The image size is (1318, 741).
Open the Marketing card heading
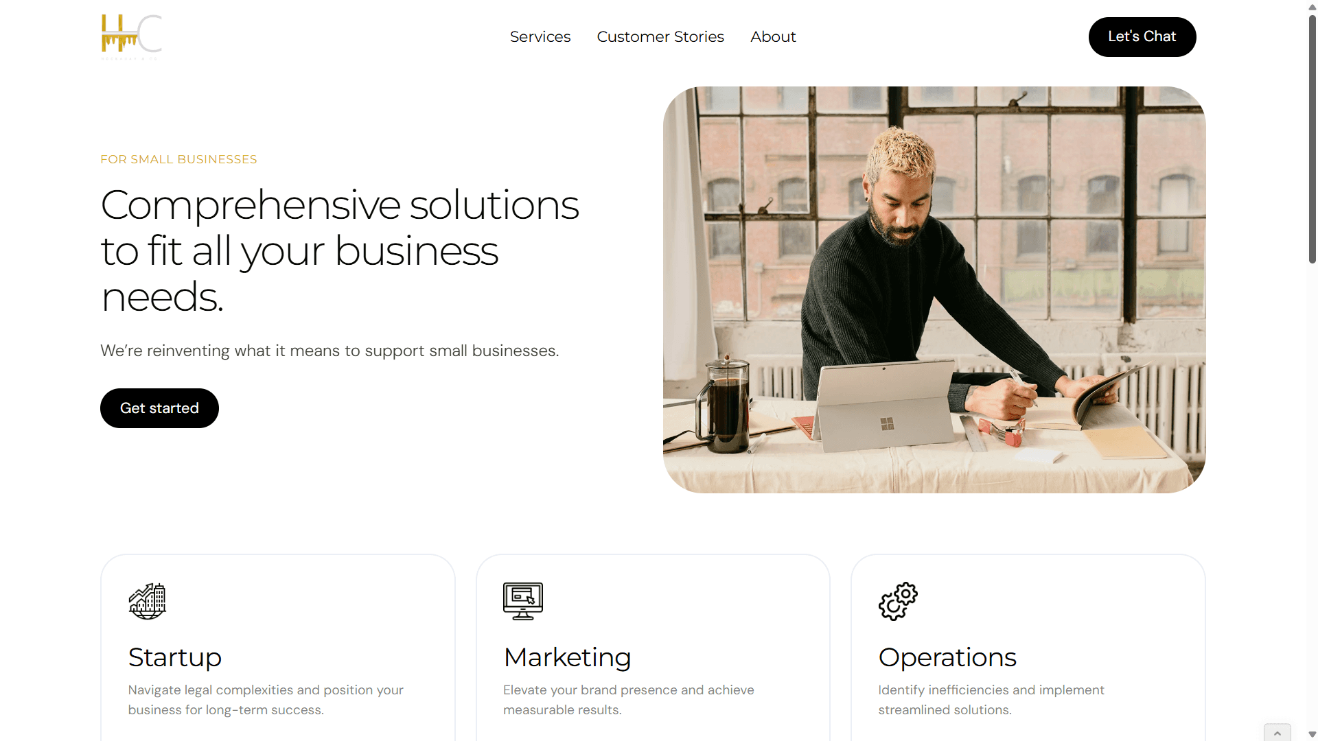point(567,657)
